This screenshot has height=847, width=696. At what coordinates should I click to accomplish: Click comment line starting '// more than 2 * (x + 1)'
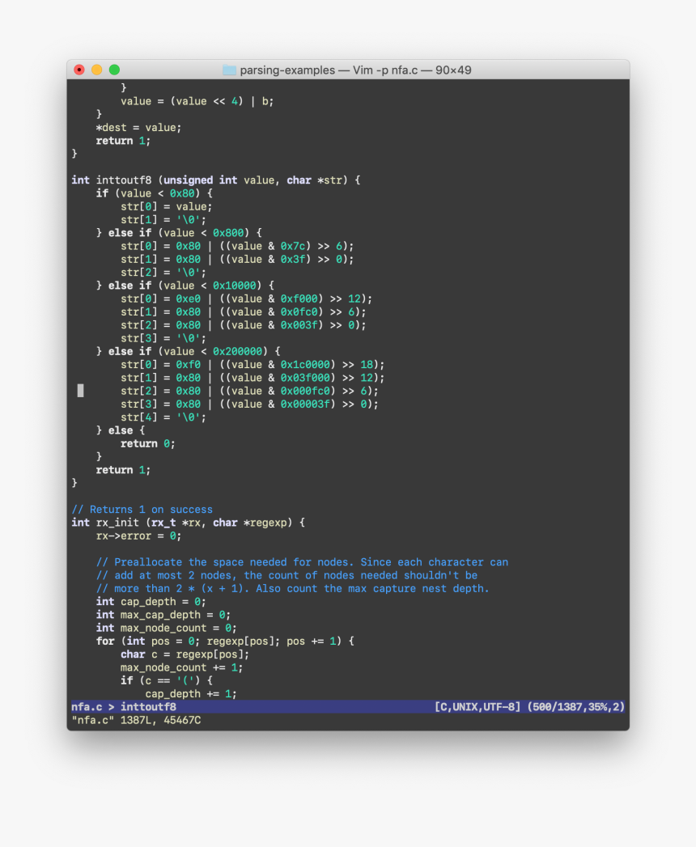click(x=292, y=588)
